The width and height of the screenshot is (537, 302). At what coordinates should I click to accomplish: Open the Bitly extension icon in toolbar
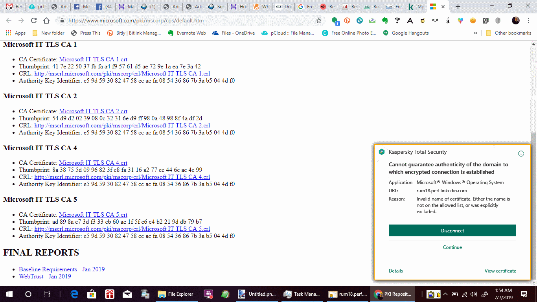coord(347,20)
